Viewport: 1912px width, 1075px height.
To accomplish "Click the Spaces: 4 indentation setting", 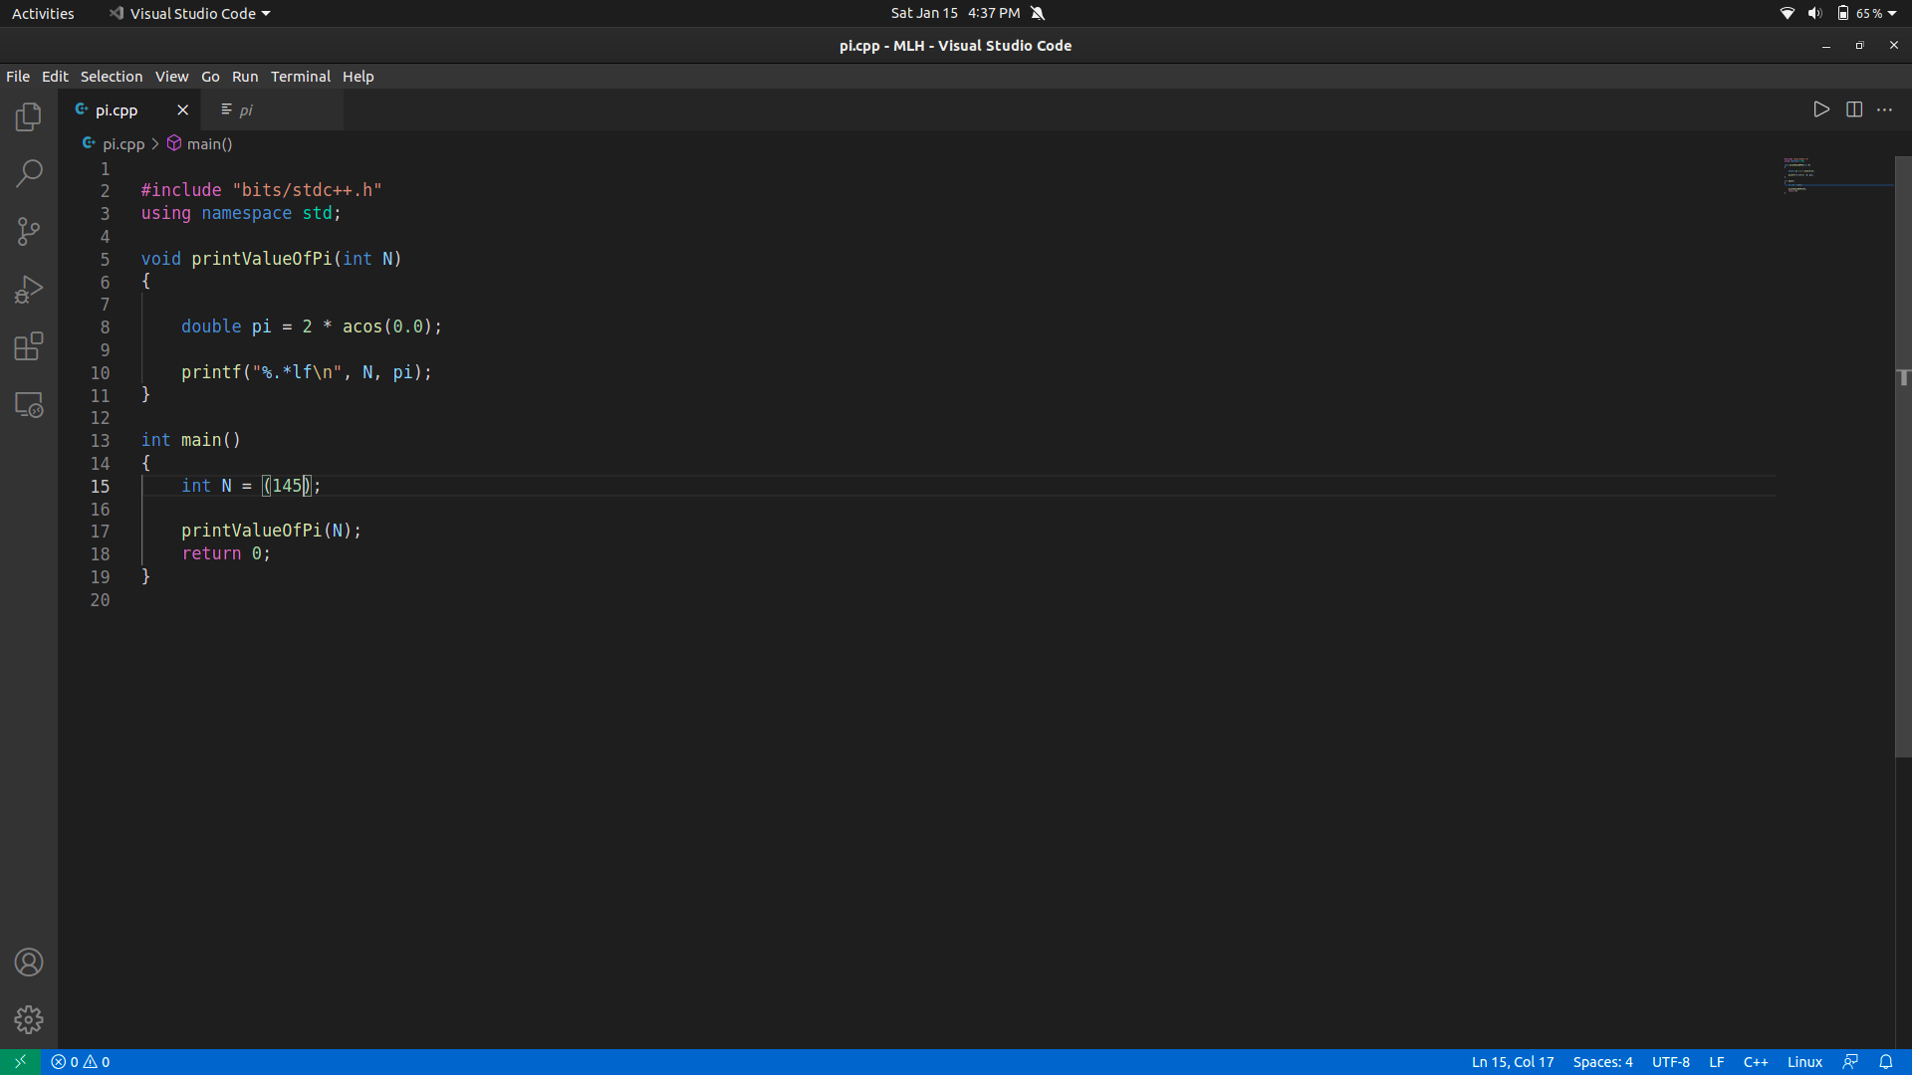I will click(x=1602, y=1062).
